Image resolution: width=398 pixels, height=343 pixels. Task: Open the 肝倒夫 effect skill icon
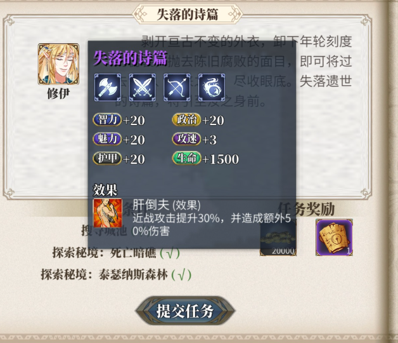click(108, 213)
